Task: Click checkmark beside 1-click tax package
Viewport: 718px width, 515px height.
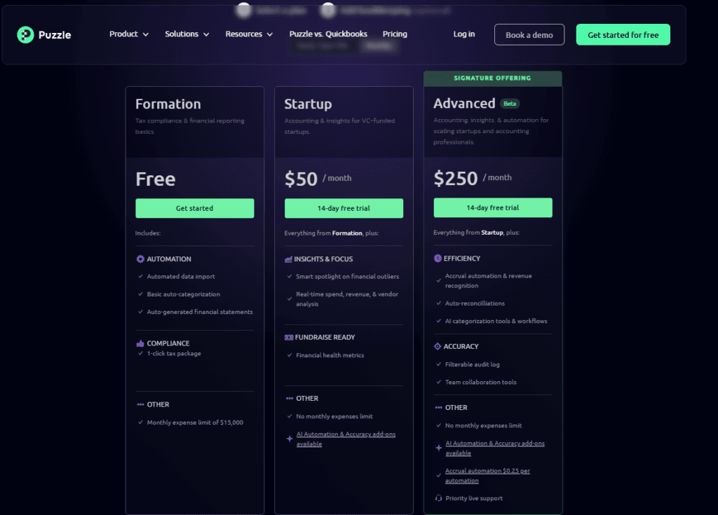Action: (140, 353)
